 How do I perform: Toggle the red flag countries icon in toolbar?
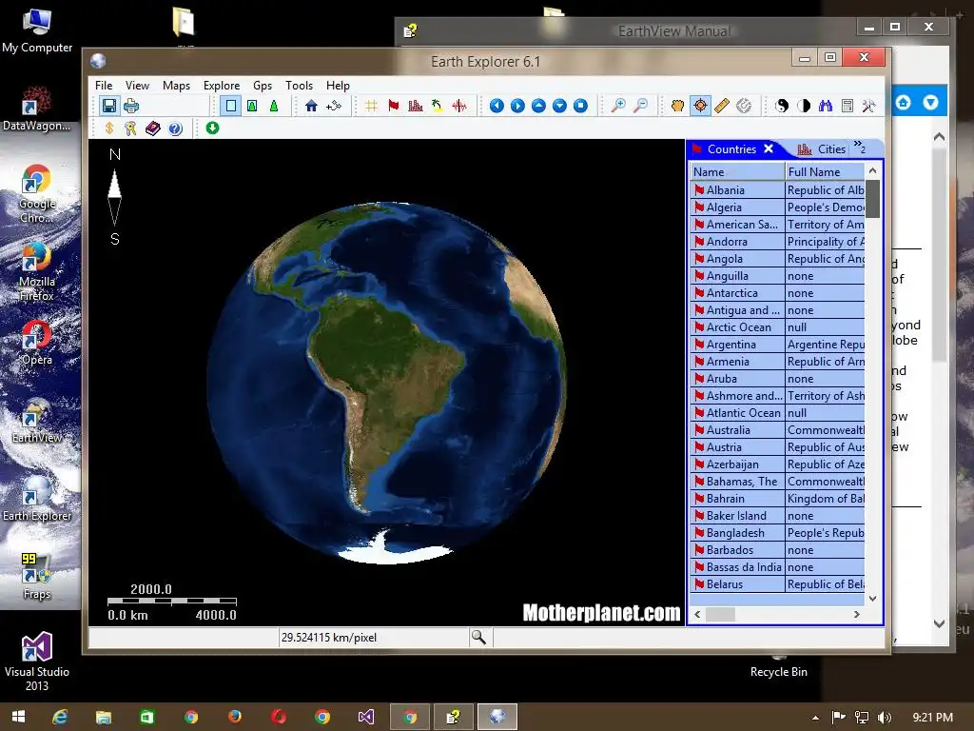tap(393, 106)
